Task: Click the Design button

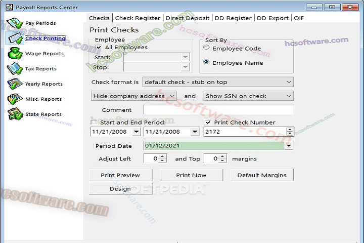Action: [120, 189]
